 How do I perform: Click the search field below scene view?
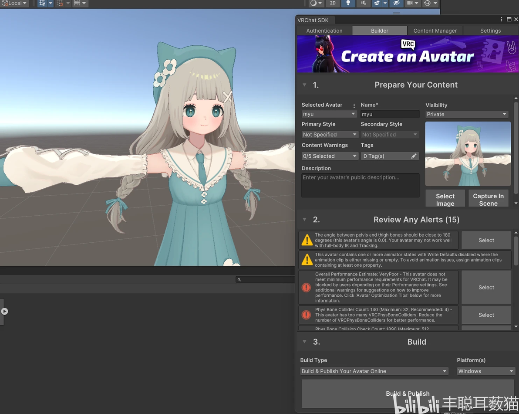pyautogui.click(x=265, y=279)
